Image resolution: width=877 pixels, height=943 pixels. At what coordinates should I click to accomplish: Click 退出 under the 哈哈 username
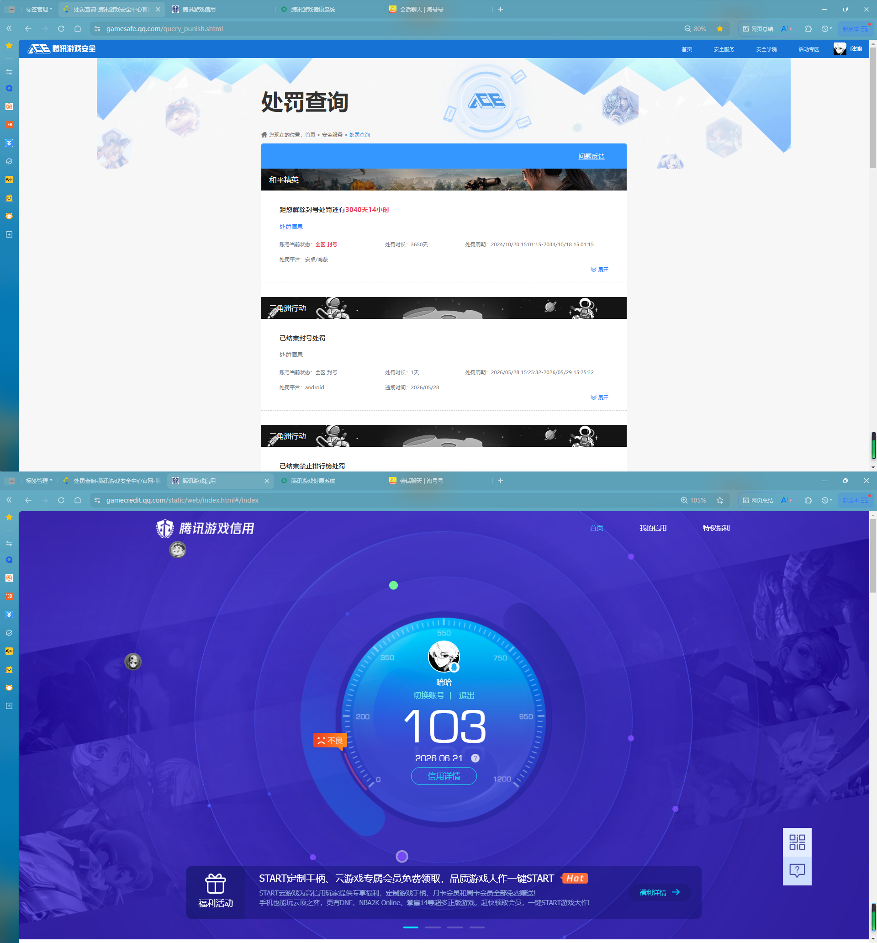point(466,695)
